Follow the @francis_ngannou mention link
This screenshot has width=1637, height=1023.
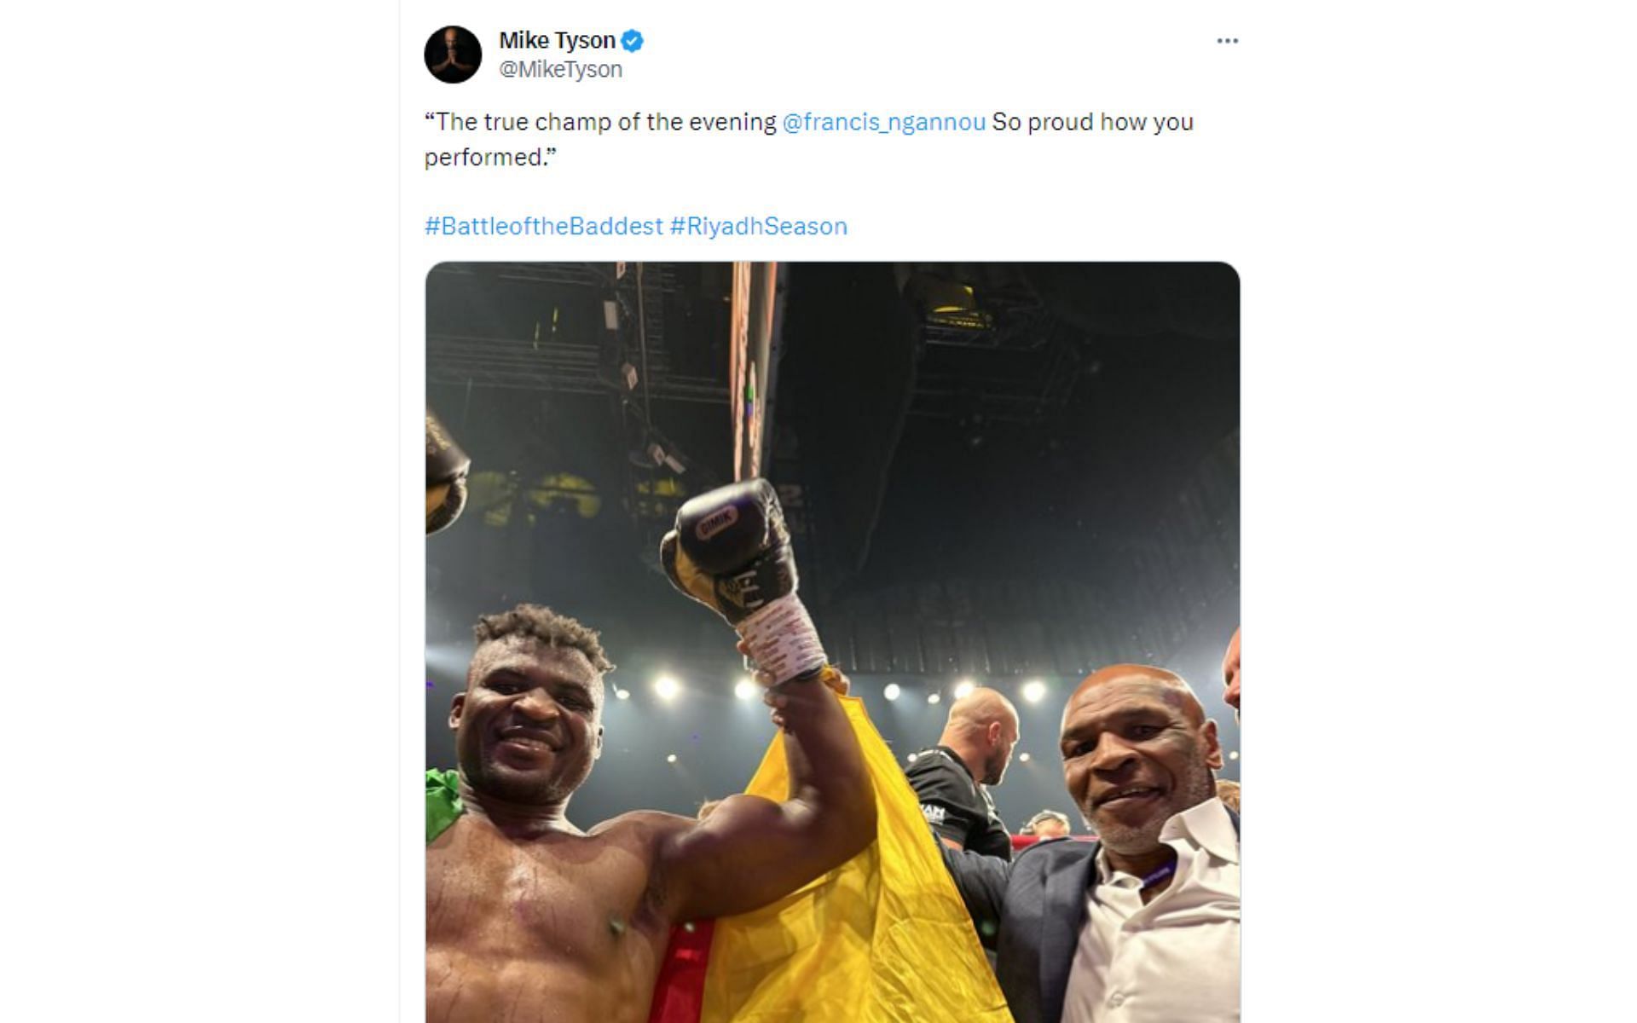point(883,122)
